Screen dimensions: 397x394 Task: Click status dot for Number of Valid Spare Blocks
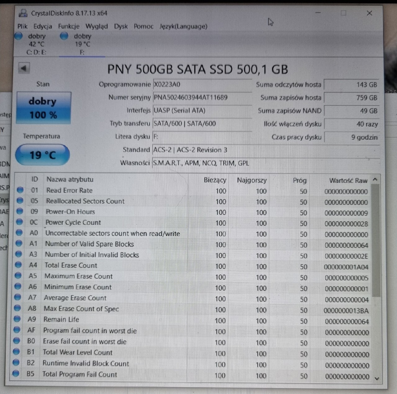pyautogui.click(x=19, y=243)
